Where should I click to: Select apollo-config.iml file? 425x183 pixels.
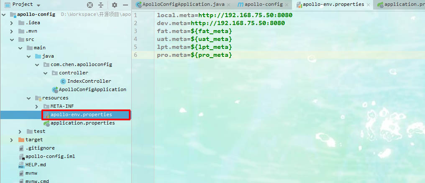click(x=50, y=157)
